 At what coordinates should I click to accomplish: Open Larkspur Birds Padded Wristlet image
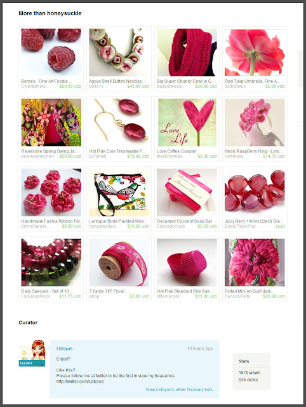click(119, 192)
